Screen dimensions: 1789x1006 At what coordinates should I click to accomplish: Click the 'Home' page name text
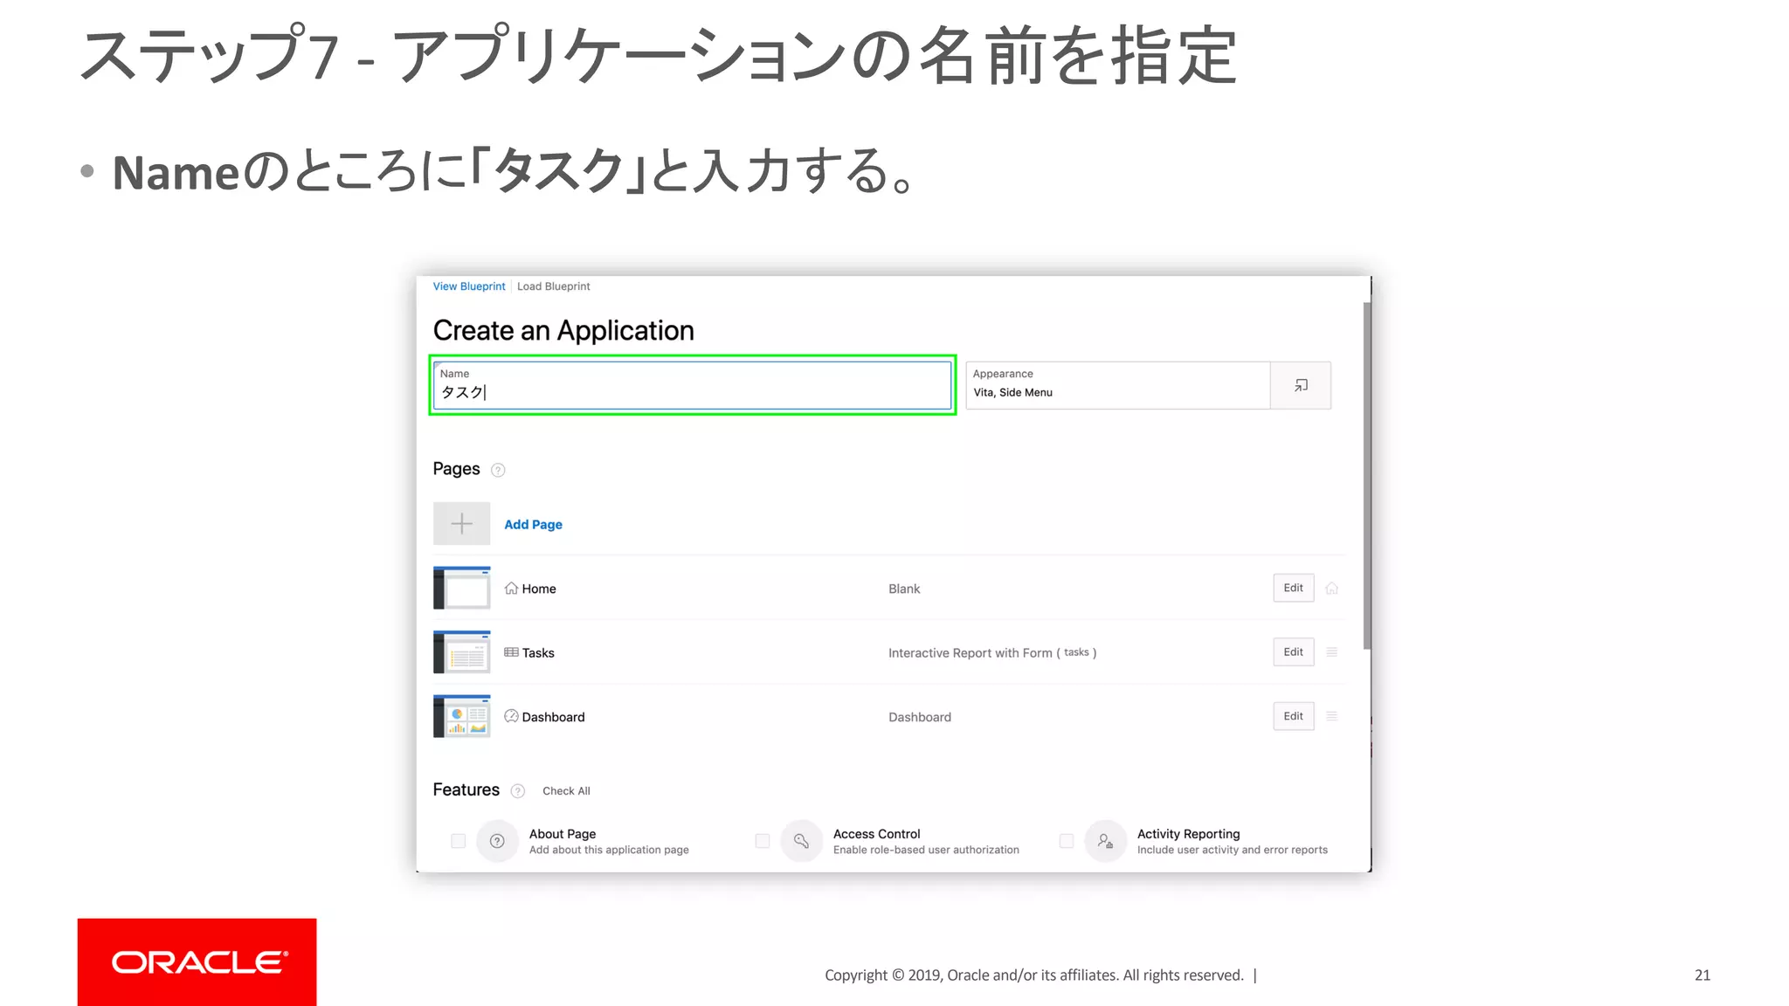point(539,589)
